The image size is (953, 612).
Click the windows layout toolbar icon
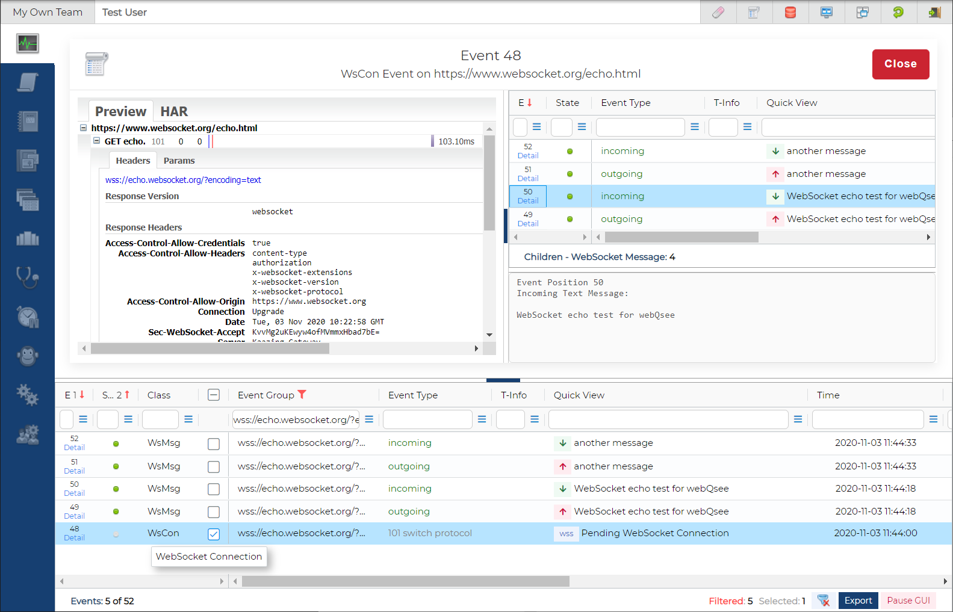(x=863, y=12)
